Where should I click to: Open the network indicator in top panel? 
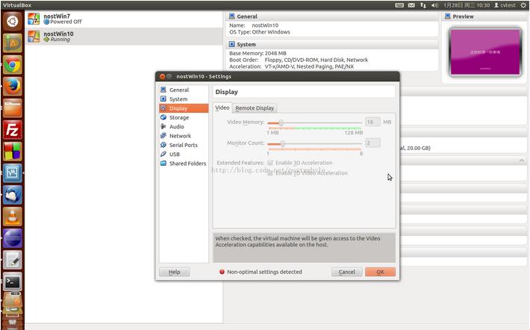click(x=423, y=5)
